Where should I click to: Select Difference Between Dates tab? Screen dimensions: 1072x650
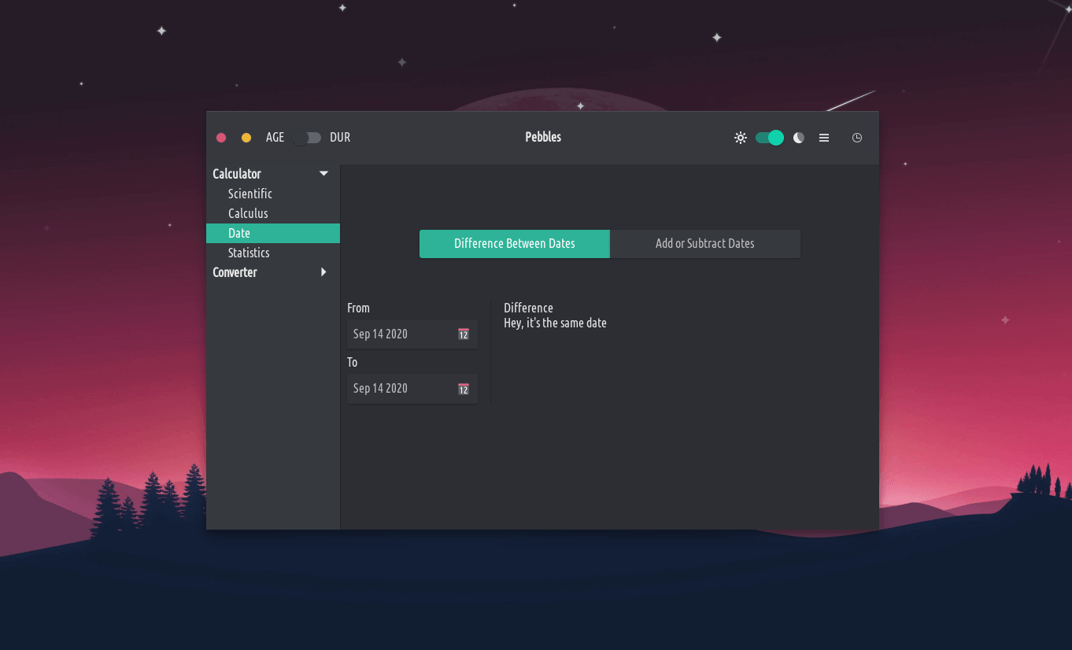(515, 244)
